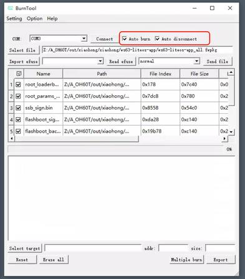Click the table's vertical scrollbar down arrow
Viewport: 245px width, 279px height.
coord(231,132)
